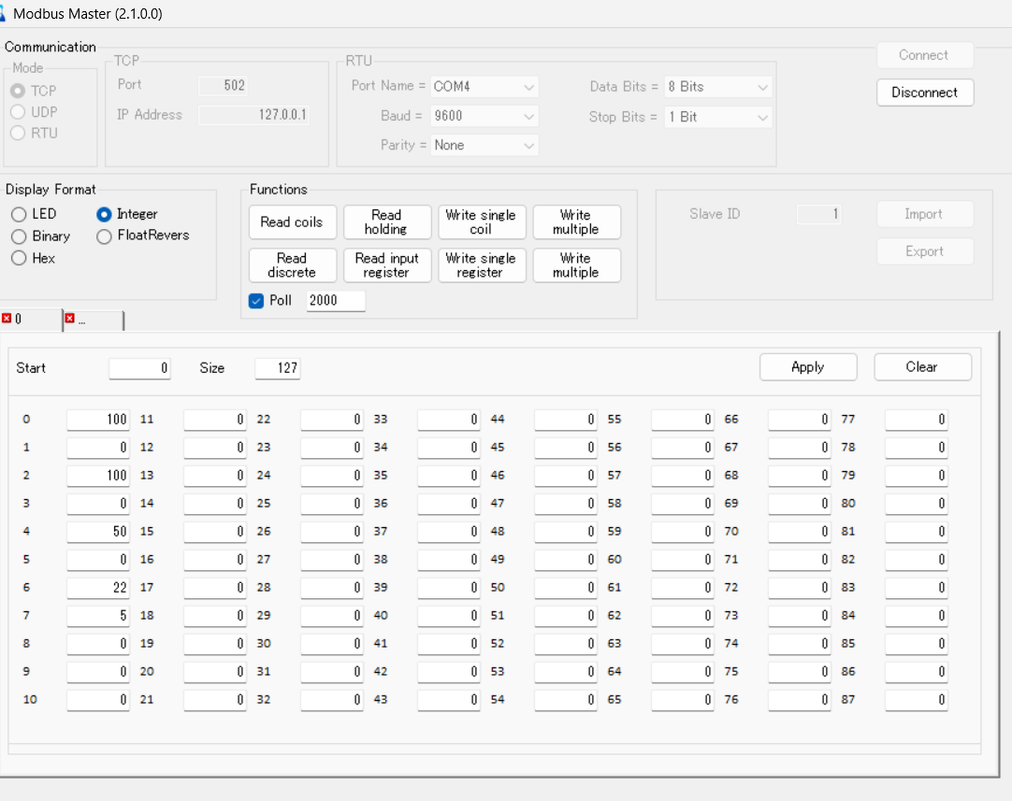Image resolution: width=1012 pixels, height=801 pixels.
Task: Switch display format to FloatRevers
Action: pyautogui.click(x=104, y=236)
